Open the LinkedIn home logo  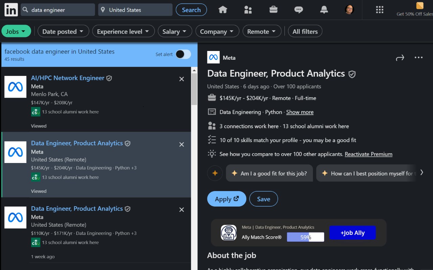point(11,10)
